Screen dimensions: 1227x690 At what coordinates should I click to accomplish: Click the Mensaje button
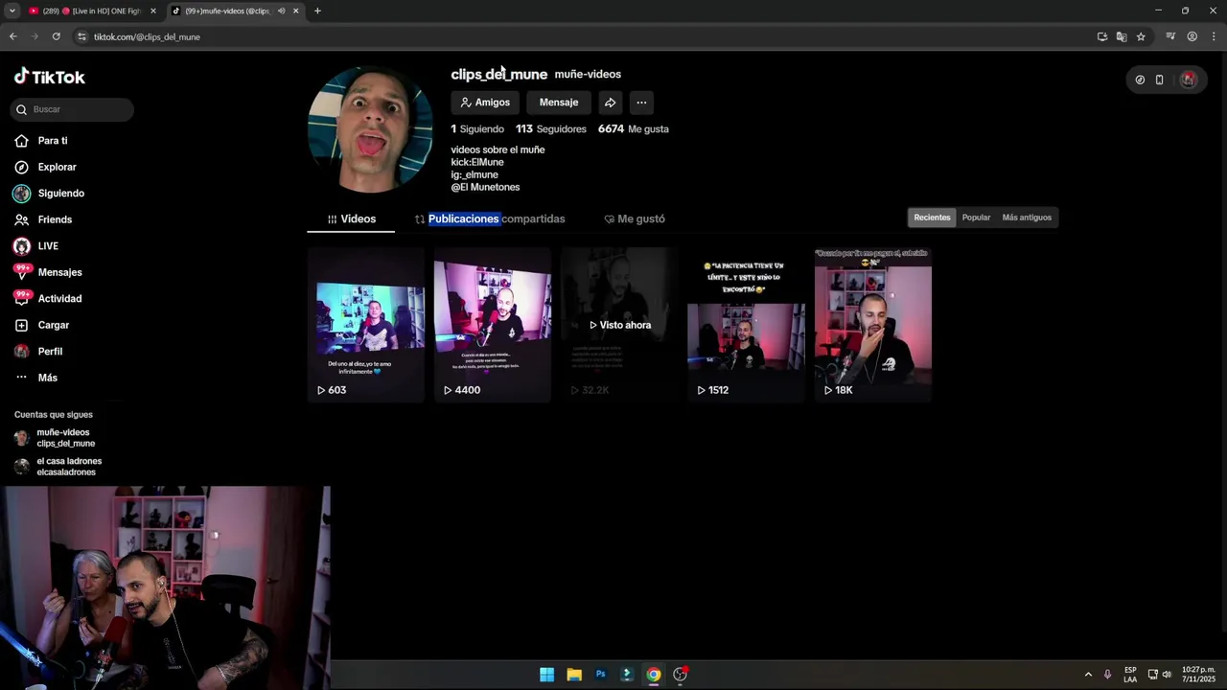pos(559,103)
